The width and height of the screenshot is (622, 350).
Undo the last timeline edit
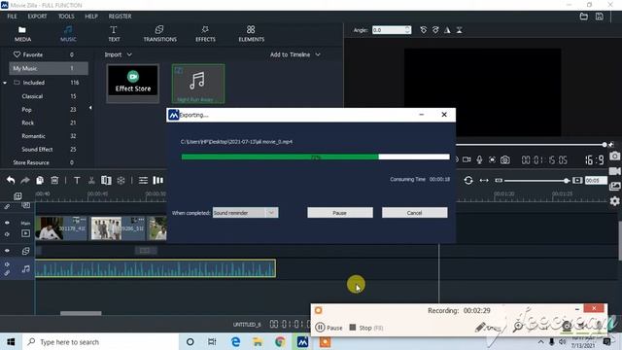click(11, 181)
